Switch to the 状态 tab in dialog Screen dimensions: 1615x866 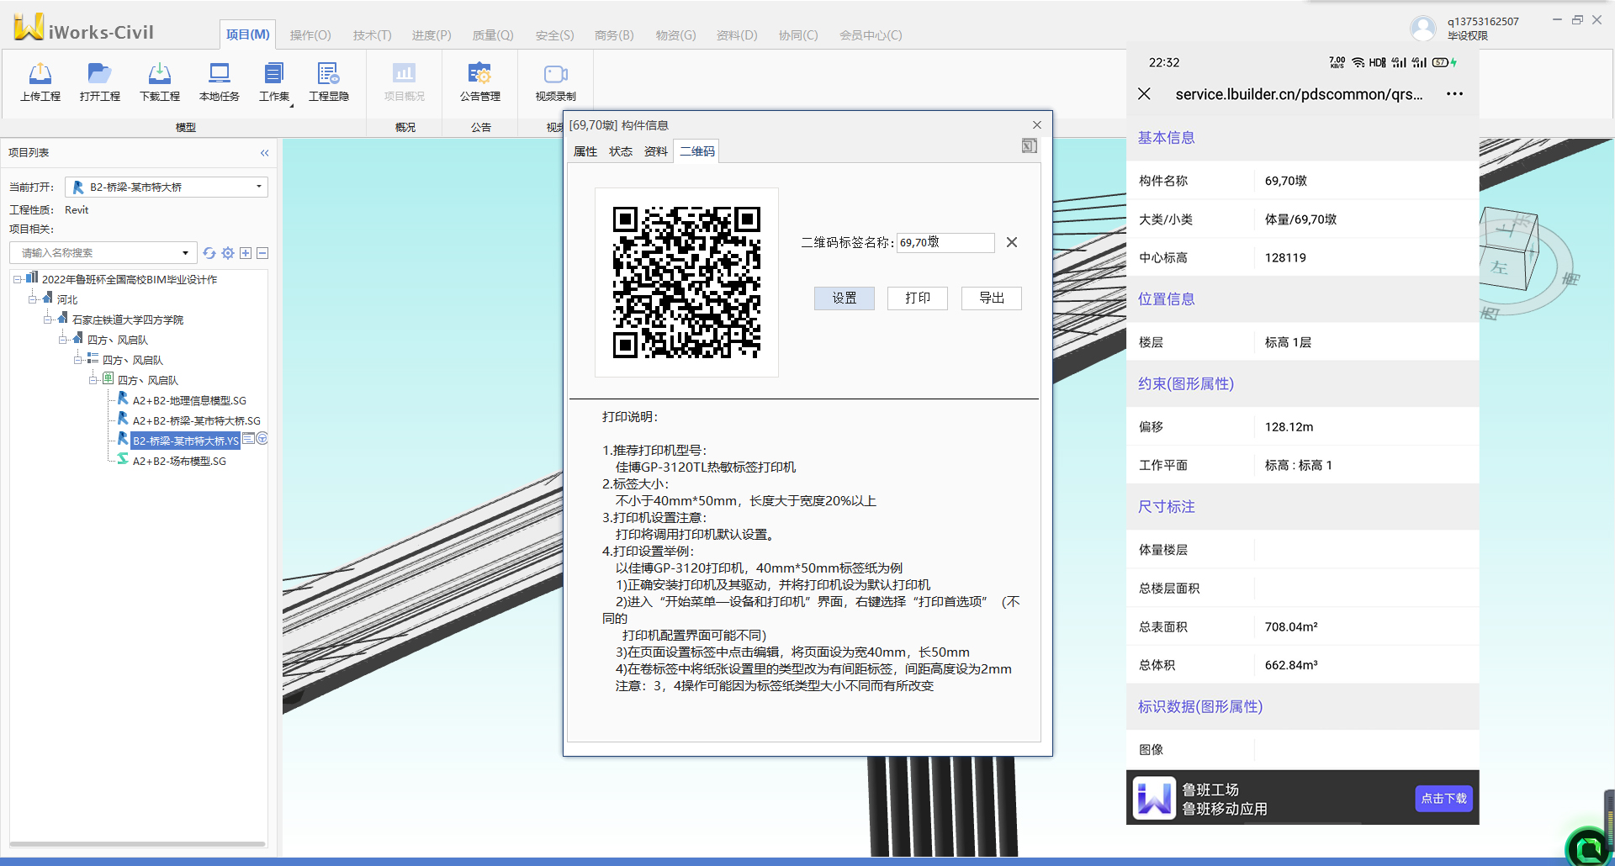pos(621,151)
